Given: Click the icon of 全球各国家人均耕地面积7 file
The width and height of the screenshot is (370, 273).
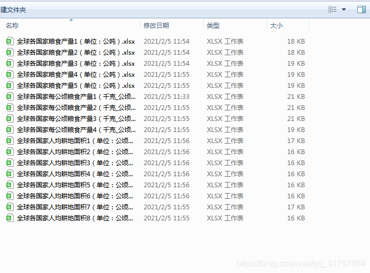Looking at the screenshot, I should (10, 207).
